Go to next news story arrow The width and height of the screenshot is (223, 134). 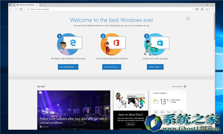tap(109, 111)
